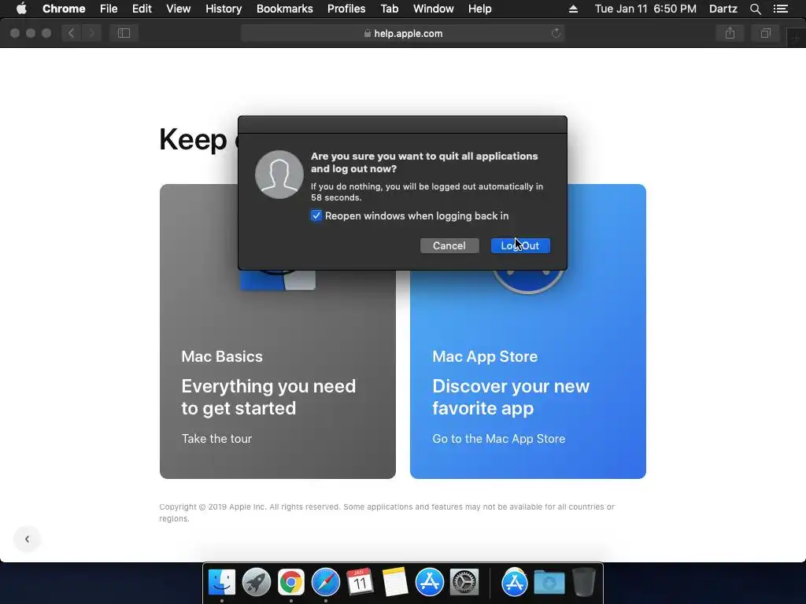The image size is (806, 604).
Task: Reload the page with the refresh icon
Action: click(x=556, y=33)
